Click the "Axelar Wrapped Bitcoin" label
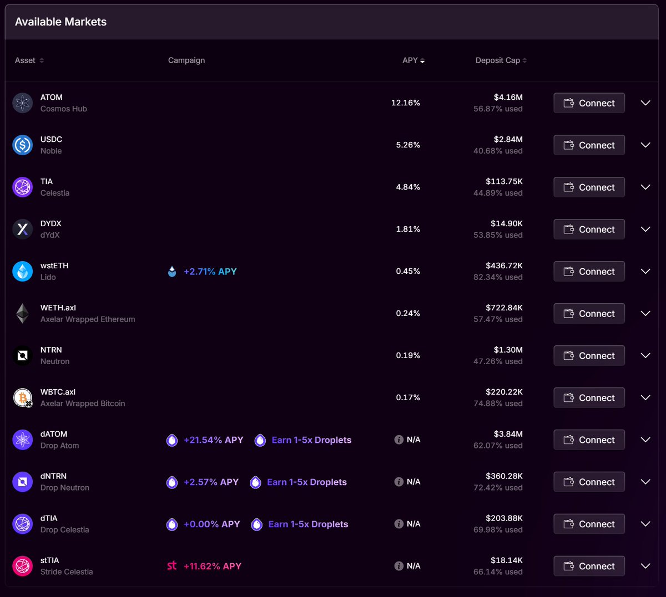666x597 pixels. 83,404
